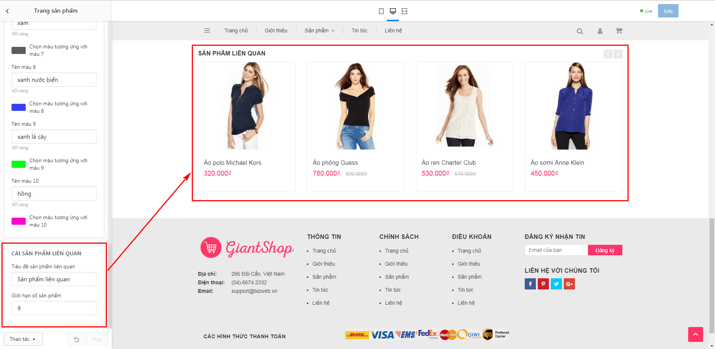715x349 pixels.
Task: Click the user account icon
Action: 600,31
